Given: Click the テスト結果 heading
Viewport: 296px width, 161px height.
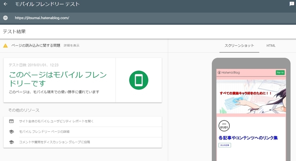Looking at the screenshot, I should (14, 31).
